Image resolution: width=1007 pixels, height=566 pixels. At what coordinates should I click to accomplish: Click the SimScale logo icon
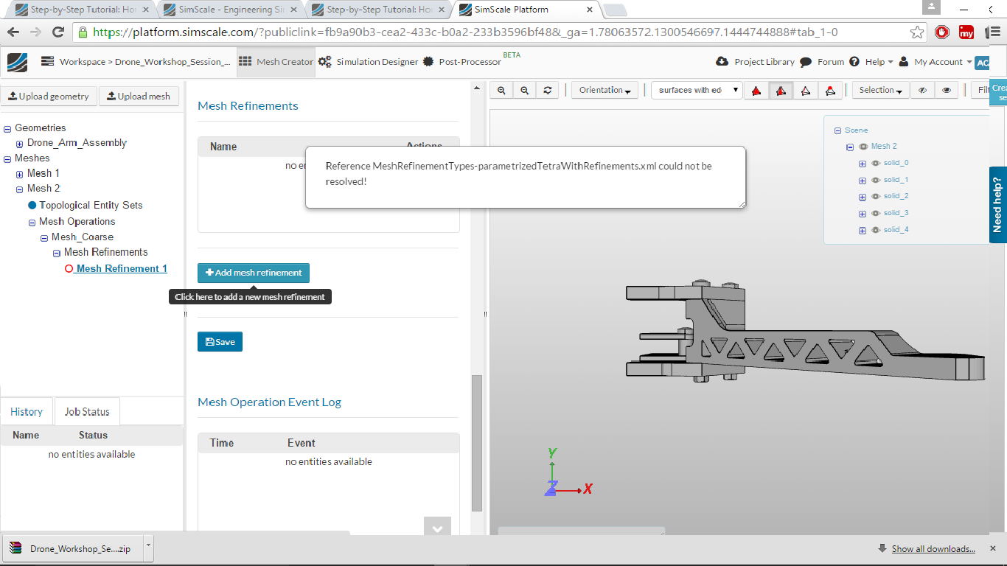pyautogui.click(x=18, y=62)
